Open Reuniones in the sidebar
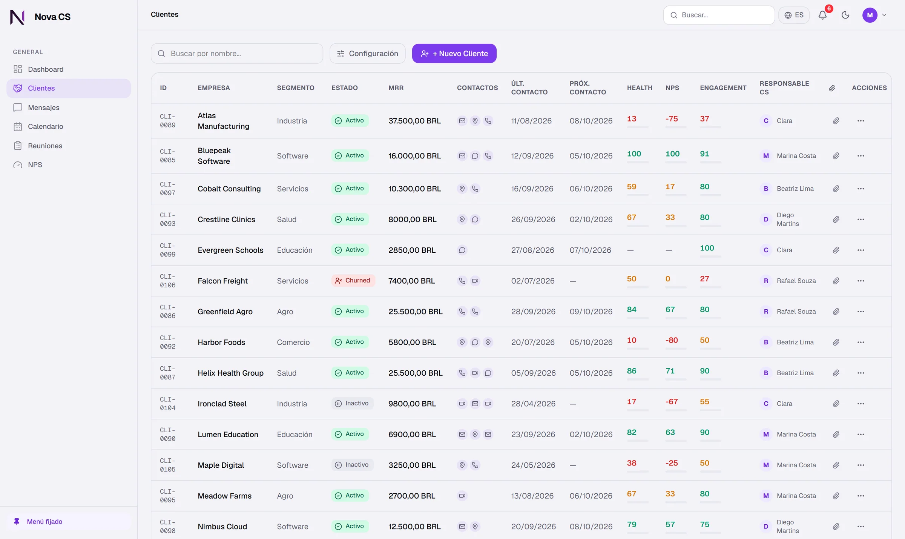Viewport: 905px width, 539px height. [x=69, y=146]
